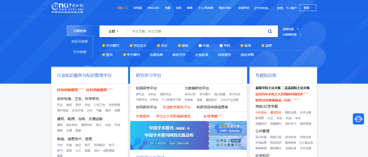
Task: Enable the 年鉴 checkbox
Action: pyautogui.click(x=200, y=46)
